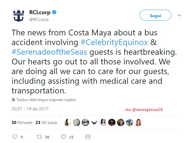The image size is (193, 143).
Task: Open the black V-shaped logo liker avatar
Action: (x=94, y=122)
